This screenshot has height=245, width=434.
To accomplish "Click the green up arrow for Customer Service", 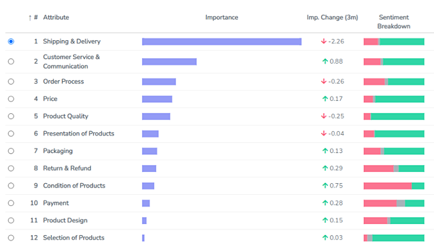I will click(x=325, y=61).
